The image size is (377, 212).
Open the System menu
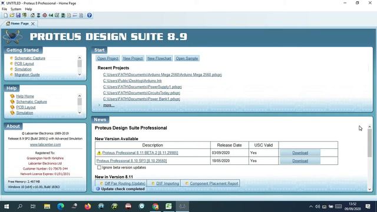click(x=16, y=9)
